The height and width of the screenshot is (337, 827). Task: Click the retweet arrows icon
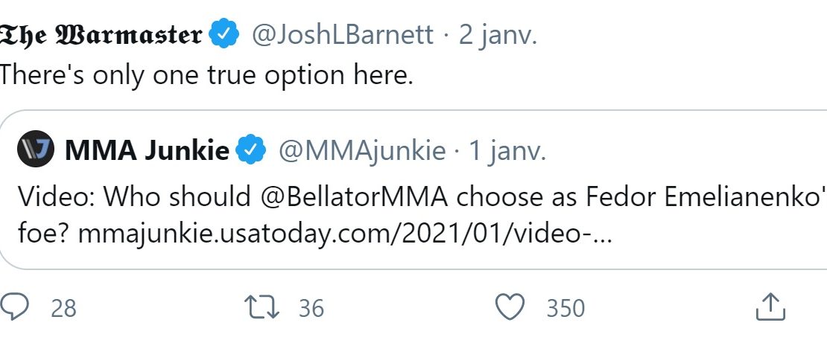[x=262, y=307]
